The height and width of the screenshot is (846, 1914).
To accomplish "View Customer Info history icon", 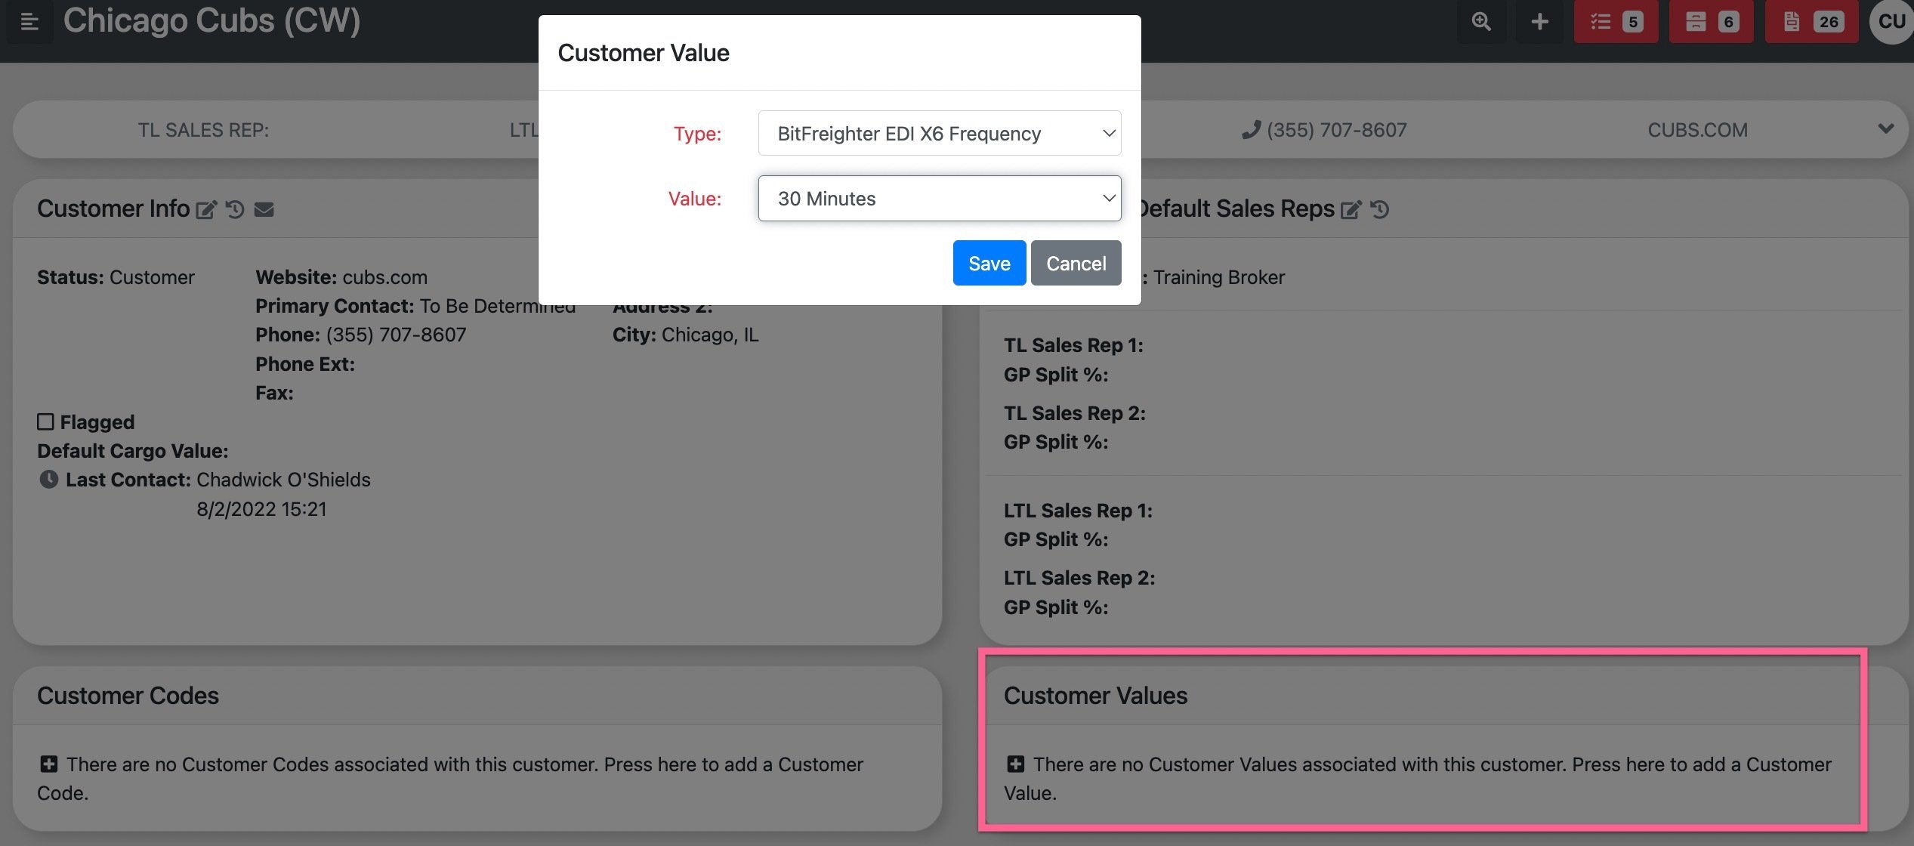I will coord(235,209).
